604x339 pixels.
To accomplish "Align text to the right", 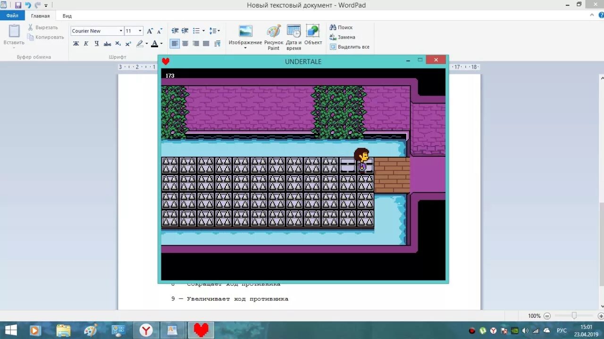I will pyautogui.click(x=195, y=44).
